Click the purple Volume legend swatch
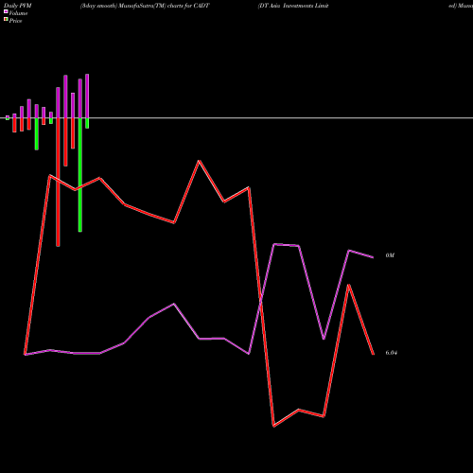 6,11
